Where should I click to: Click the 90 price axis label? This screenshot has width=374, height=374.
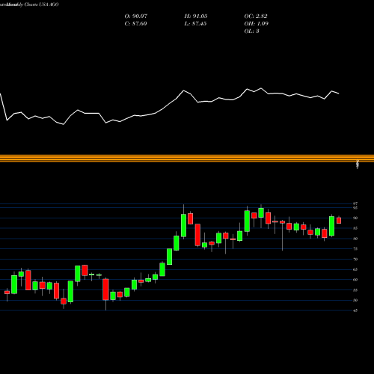(x=355, y=218)
